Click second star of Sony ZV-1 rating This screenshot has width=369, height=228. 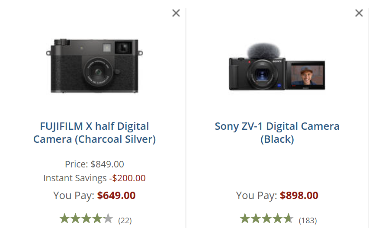256,219
